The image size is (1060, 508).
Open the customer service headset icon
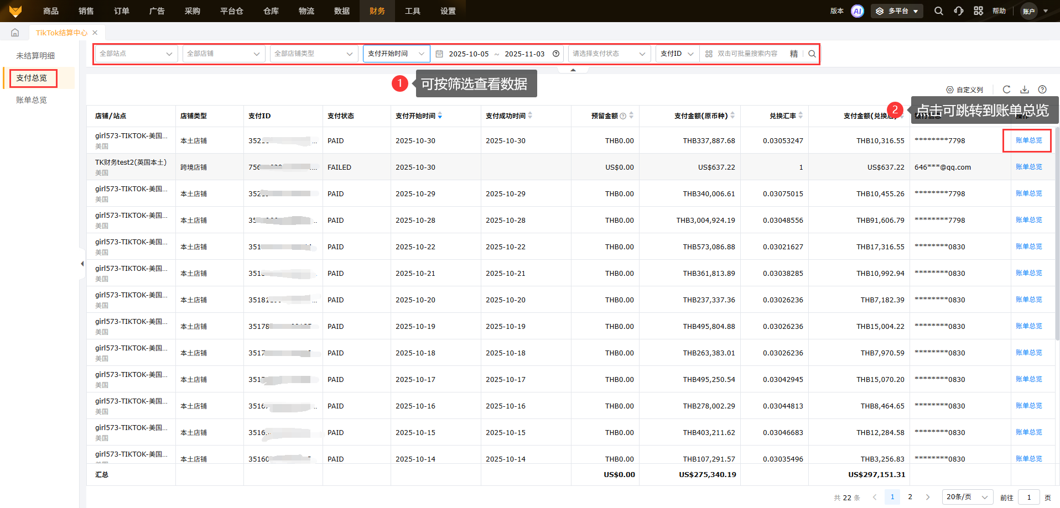[958, 11]
